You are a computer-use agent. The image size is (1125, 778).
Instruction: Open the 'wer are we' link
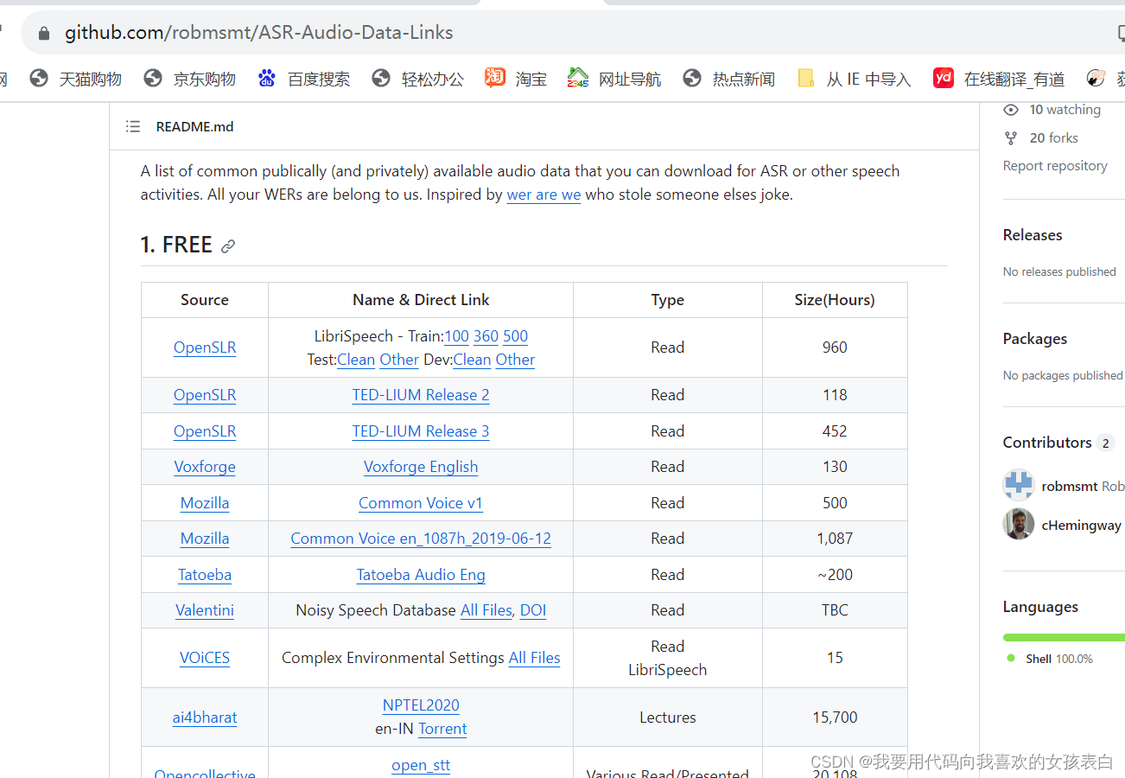click(x=543, y=194)
